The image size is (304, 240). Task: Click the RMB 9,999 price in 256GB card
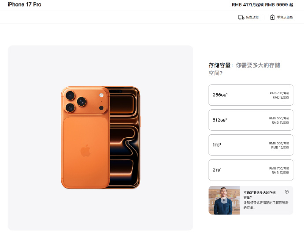281,97
